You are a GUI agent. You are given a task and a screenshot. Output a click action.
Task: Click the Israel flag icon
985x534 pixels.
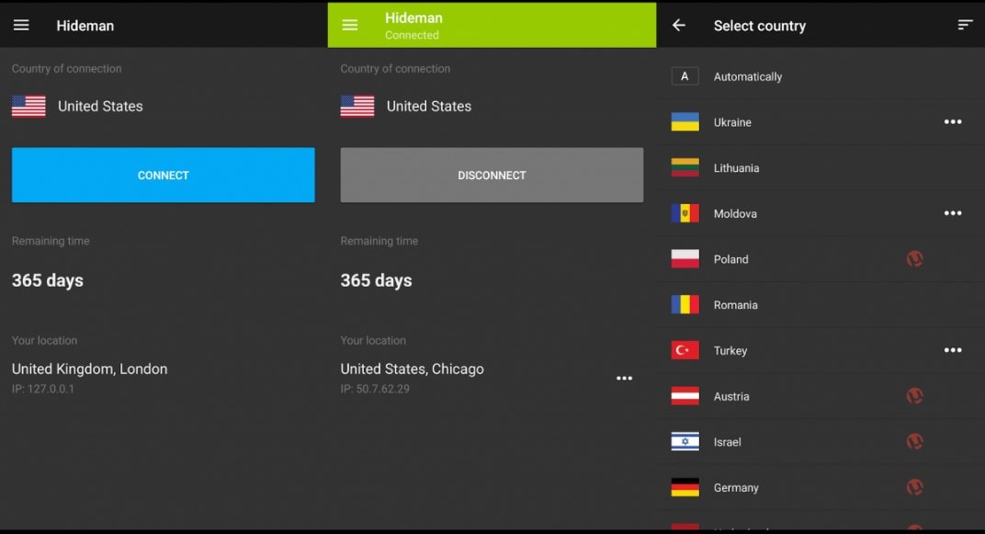pyautogui.click(x=685, y=442)
